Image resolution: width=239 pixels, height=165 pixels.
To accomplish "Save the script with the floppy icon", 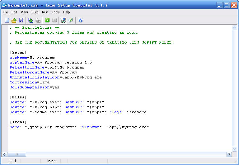I will [21, 21].
